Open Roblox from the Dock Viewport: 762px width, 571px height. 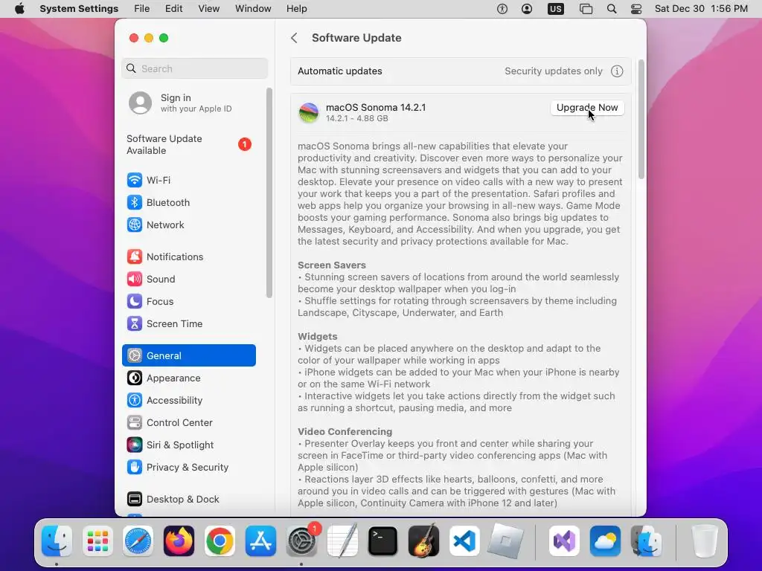pos(505,541)
